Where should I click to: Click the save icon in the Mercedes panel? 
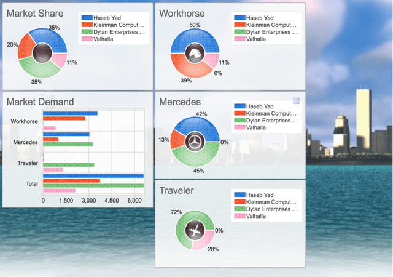pyautogui.click(x=297, y=100)
